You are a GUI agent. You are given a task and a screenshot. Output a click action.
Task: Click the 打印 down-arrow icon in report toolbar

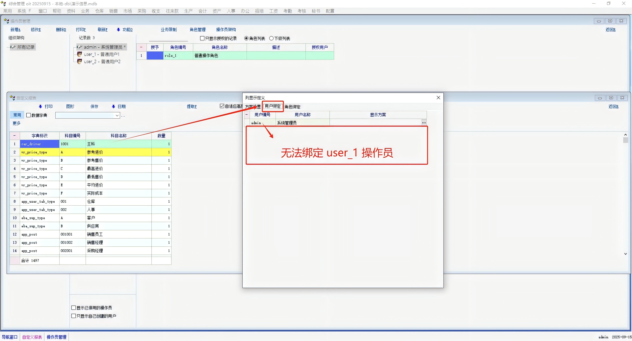coord(40,106)
